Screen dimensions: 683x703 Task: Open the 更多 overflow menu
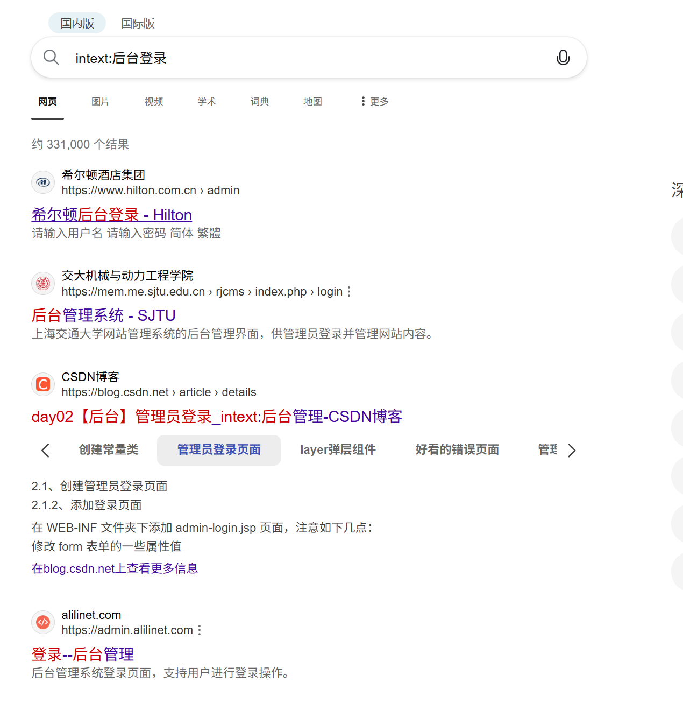[x=375, y=101]
